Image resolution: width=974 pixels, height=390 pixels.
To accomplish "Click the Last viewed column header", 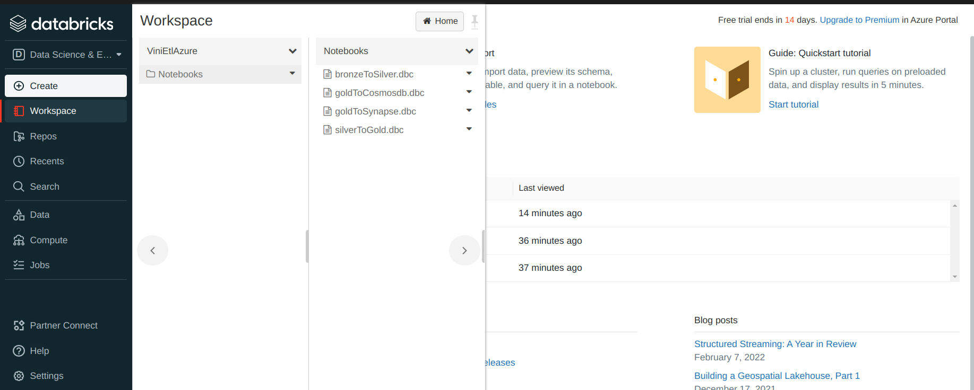I will click(x=541, y=188).
